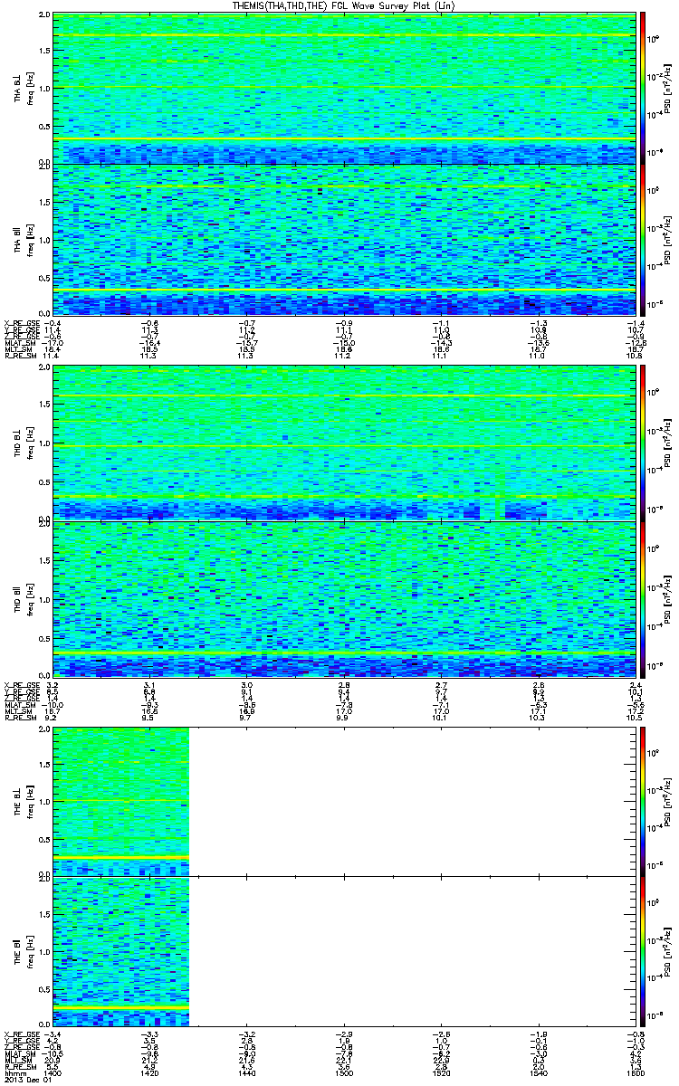Screen dimensions: 679x1086
Task: Click the THD B-perpendicular PSD color bar
Action: tap(643, 443)
